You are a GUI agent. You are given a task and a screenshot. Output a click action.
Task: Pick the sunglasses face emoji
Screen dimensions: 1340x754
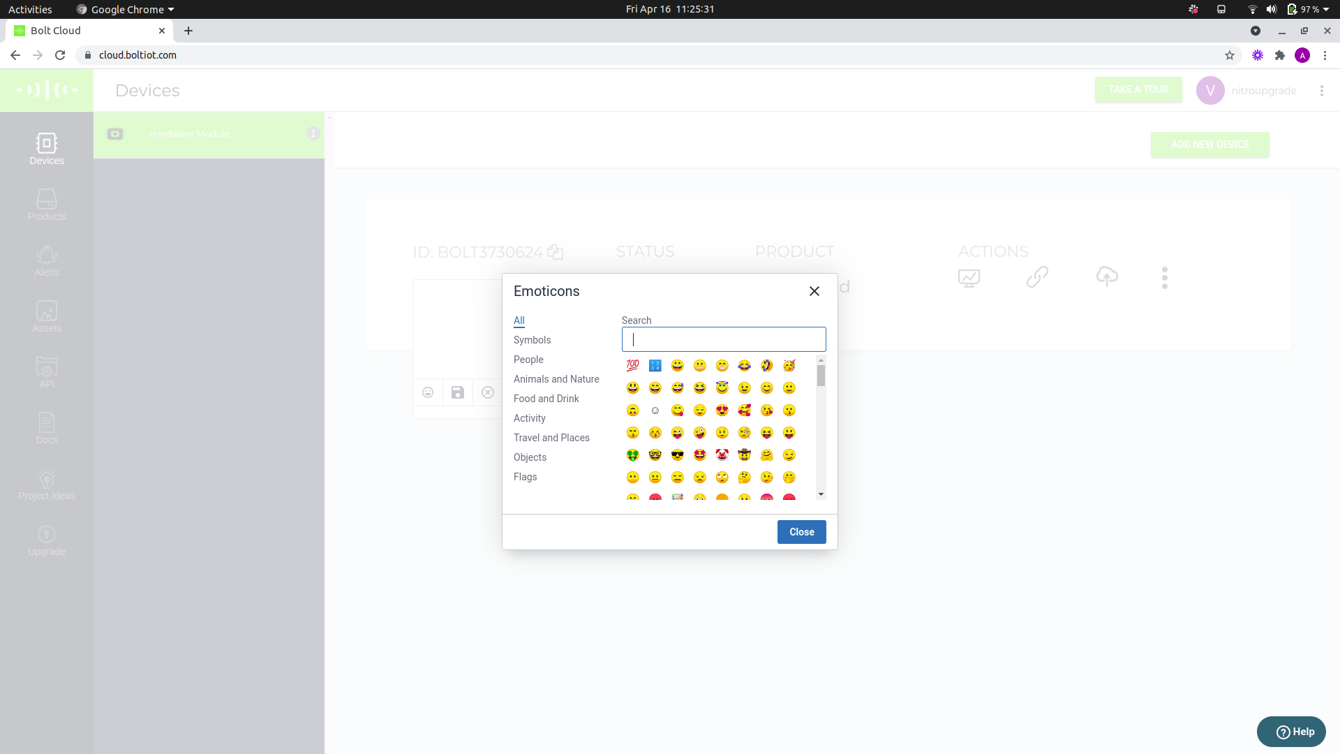point(677,455)
